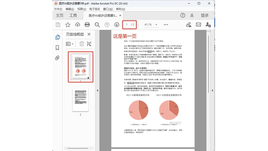
Task: Go to previous page with the up arrow
Action: tap(107, 25)
